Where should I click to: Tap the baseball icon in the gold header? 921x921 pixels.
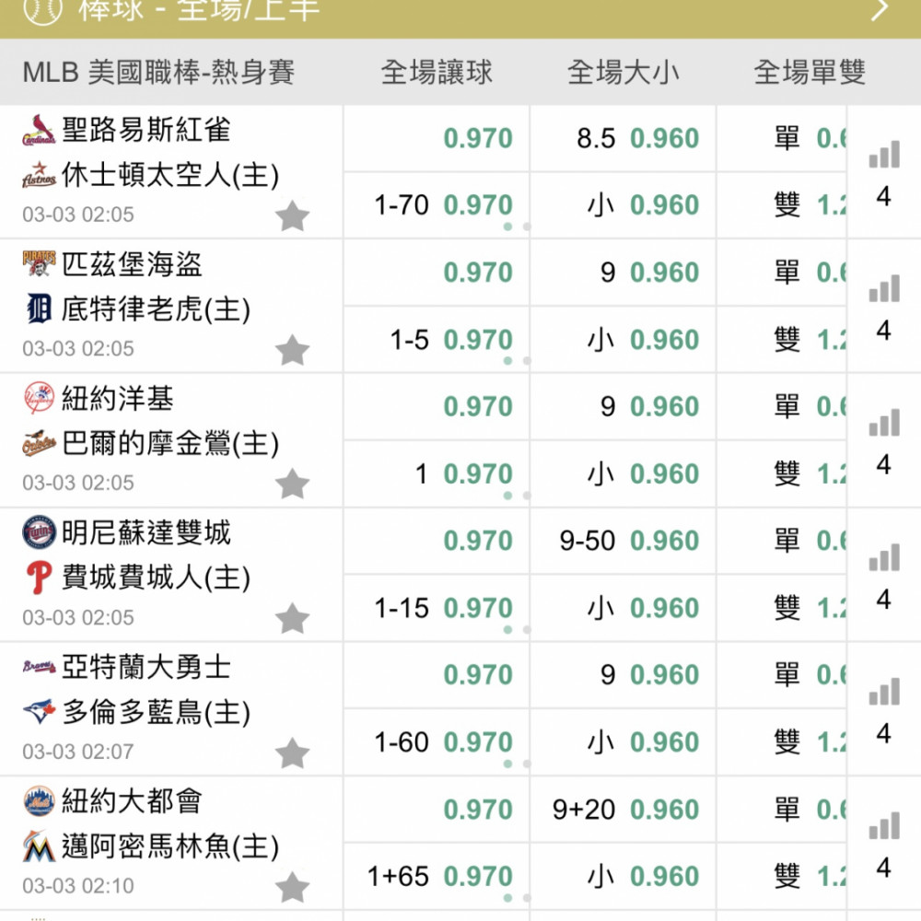[x=43, y=9]
